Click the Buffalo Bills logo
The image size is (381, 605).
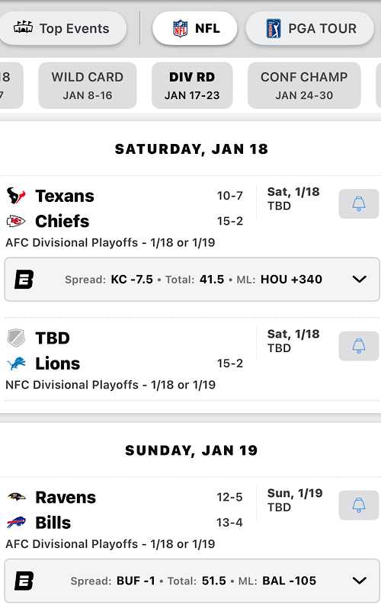point(16,523)
